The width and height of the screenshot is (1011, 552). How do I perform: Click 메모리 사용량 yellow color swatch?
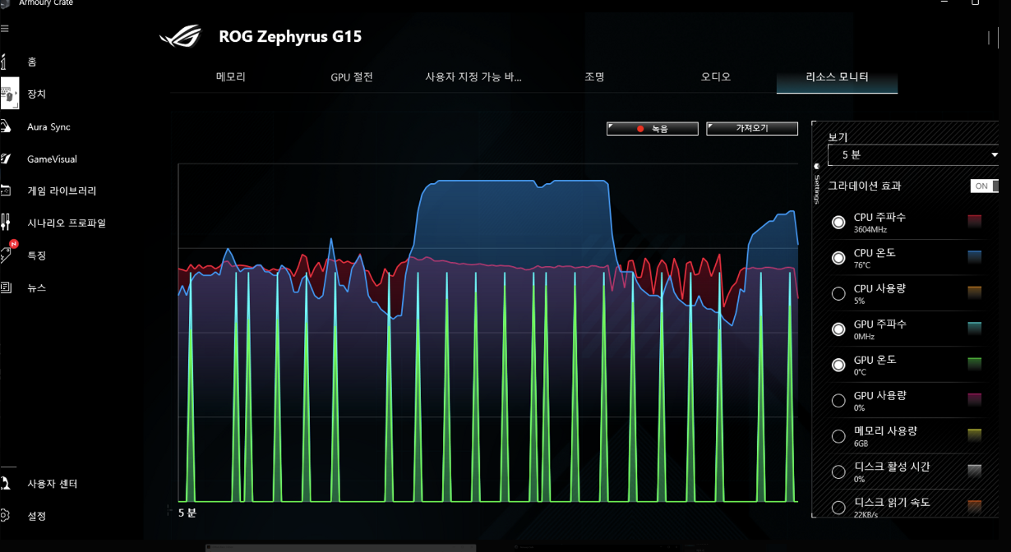click(x=974, y=435)
